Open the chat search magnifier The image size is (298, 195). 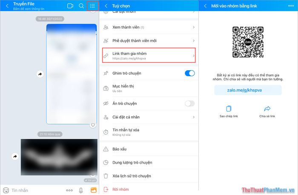pyautogui.click(x=81, y=6)
